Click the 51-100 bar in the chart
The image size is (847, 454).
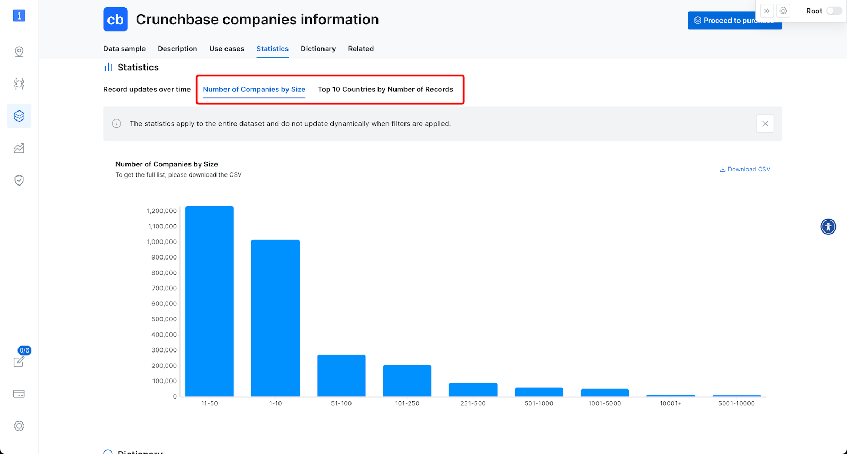click(341, 376)
